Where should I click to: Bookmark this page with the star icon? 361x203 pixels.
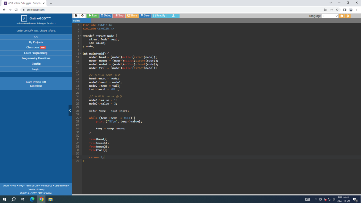[x=338, y=9]
